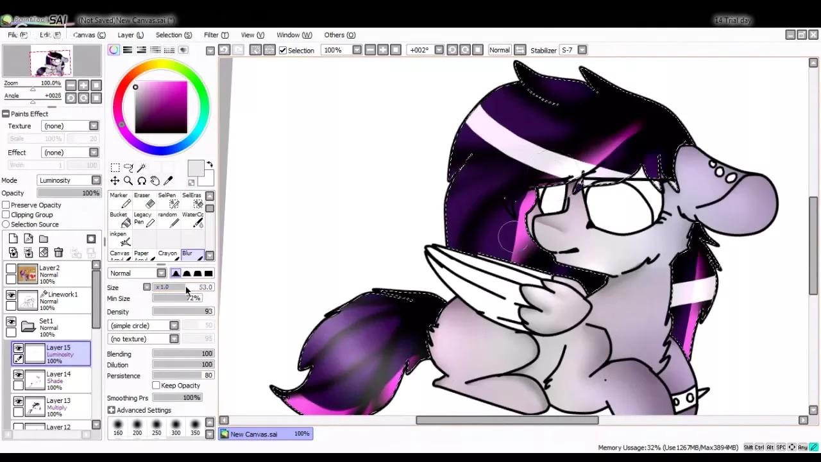The image size is (821, 462).
Task: Select the rectangular selection tool
Action: (115, 167)
